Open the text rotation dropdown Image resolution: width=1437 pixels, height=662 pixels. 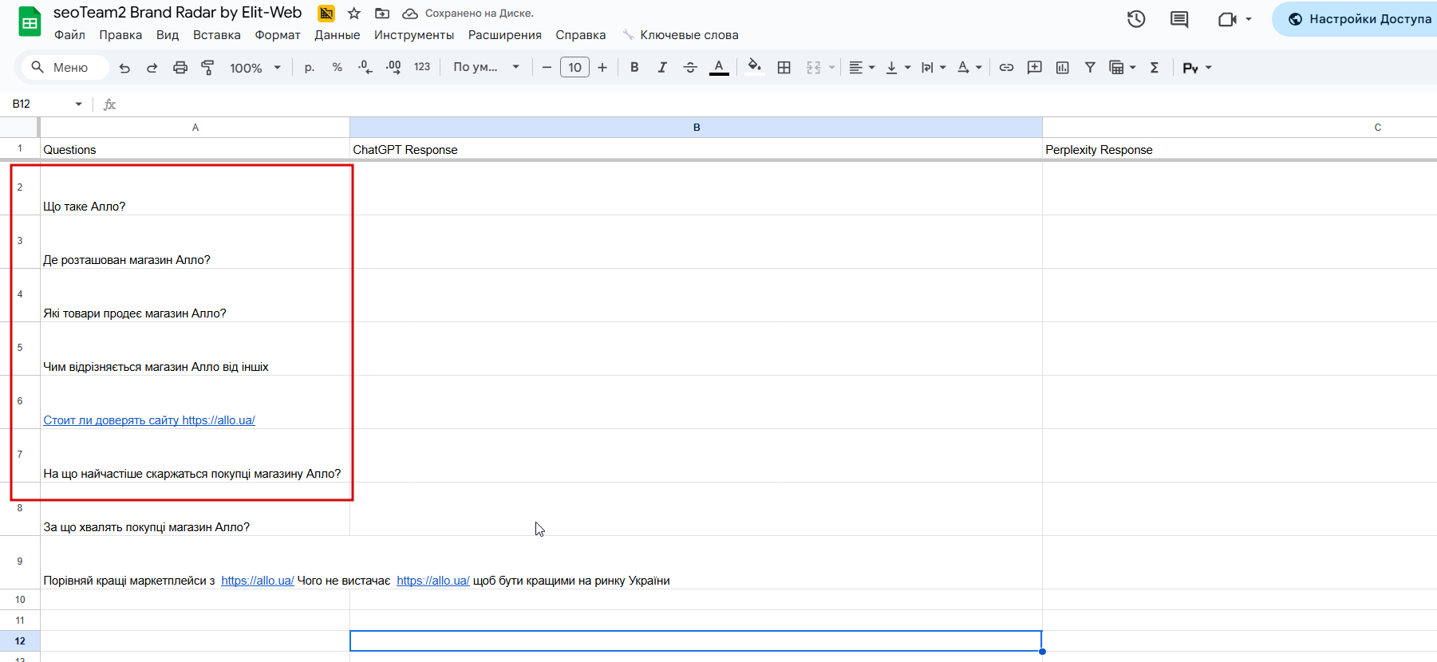point(969,68)
